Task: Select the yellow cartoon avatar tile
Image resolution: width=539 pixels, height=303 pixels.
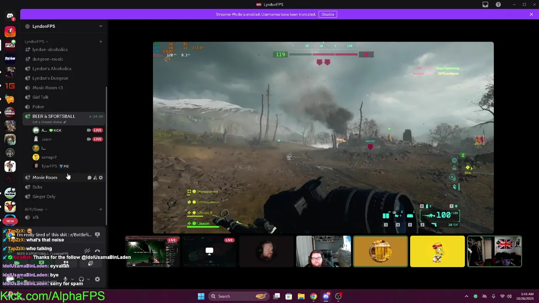Action: (x=438, y=251)
